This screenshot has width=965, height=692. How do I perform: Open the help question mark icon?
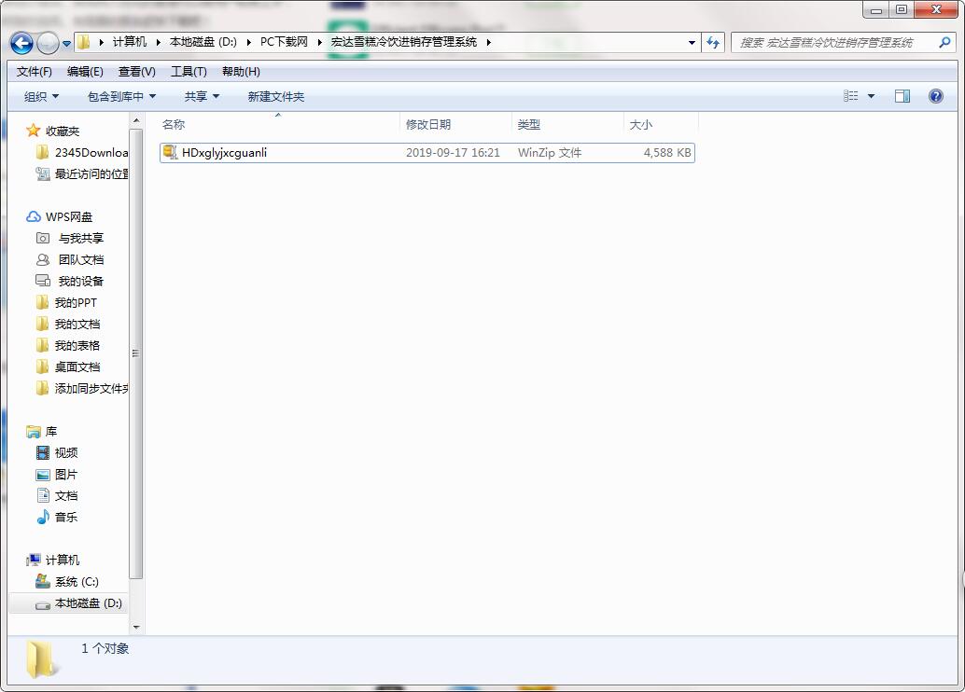936,96
